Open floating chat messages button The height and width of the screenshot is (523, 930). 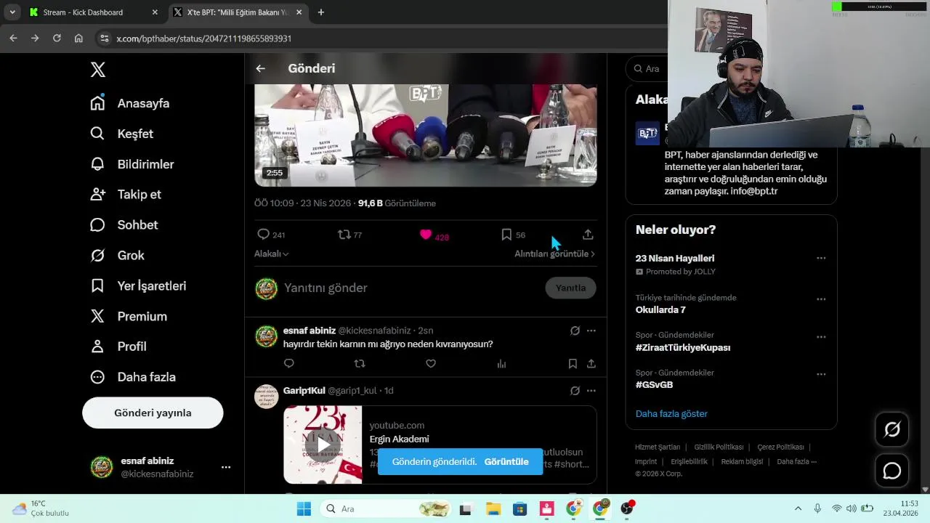click(x=892, y=471)
